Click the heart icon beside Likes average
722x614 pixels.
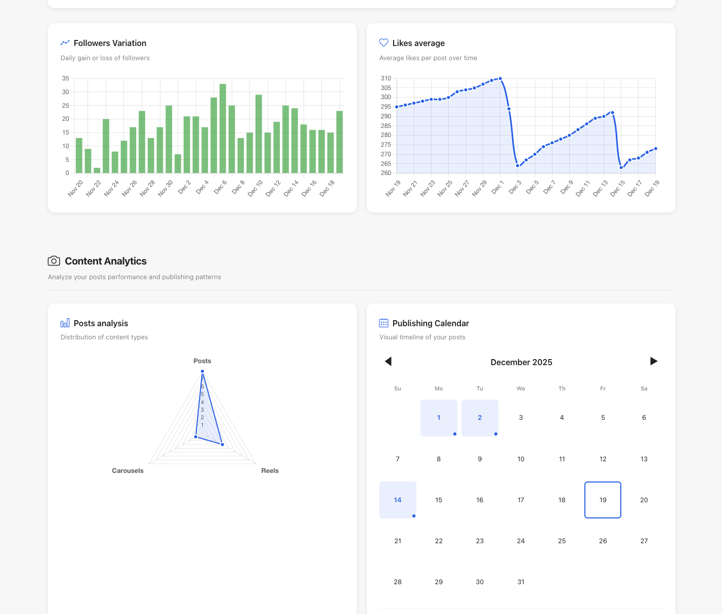tap(384, 43)
